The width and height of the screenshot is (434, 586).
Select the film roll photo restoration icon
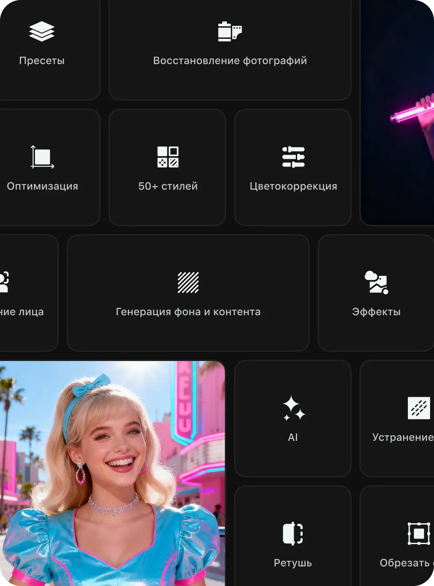[230, 31]
